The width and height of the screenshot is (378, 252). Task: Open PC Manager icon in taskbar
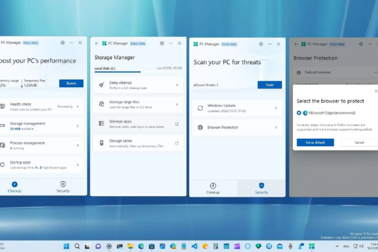click(x=312, y=246)
